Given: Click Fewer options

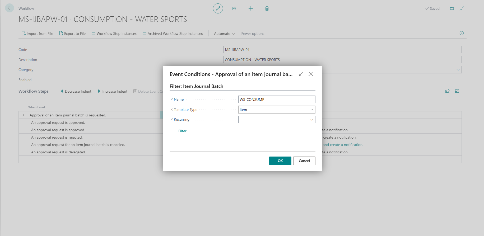Looking at the screenshot, I should [x=253, y=34].
